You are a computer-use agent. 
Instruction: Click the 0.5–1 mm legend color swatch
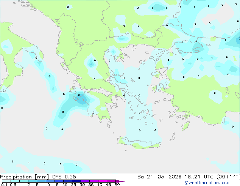pos(15,181)
